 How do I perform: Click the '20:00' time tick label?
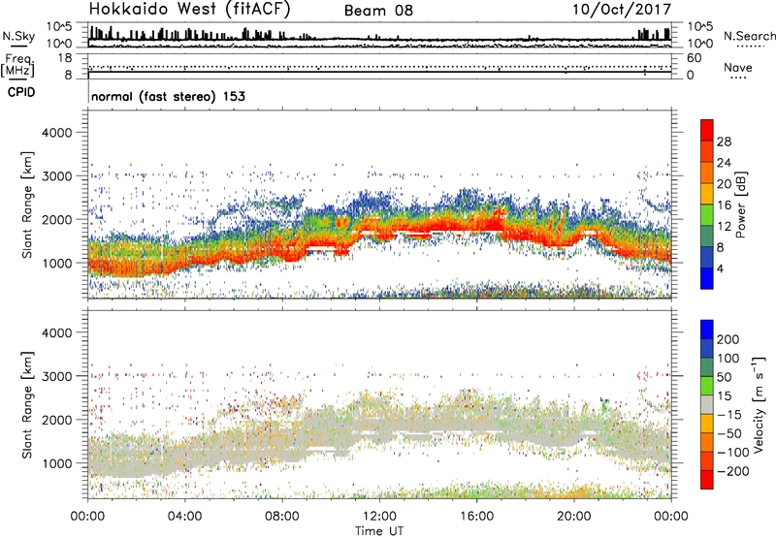[573, 517]
